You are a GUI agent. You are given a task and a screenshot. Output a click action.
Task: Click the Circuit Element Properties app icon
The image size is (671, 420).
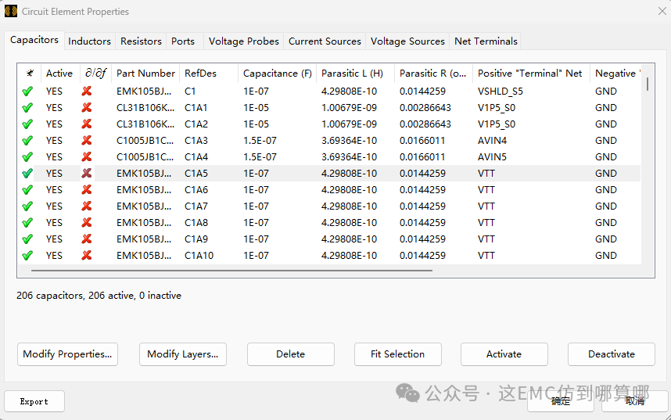point(11,11)
